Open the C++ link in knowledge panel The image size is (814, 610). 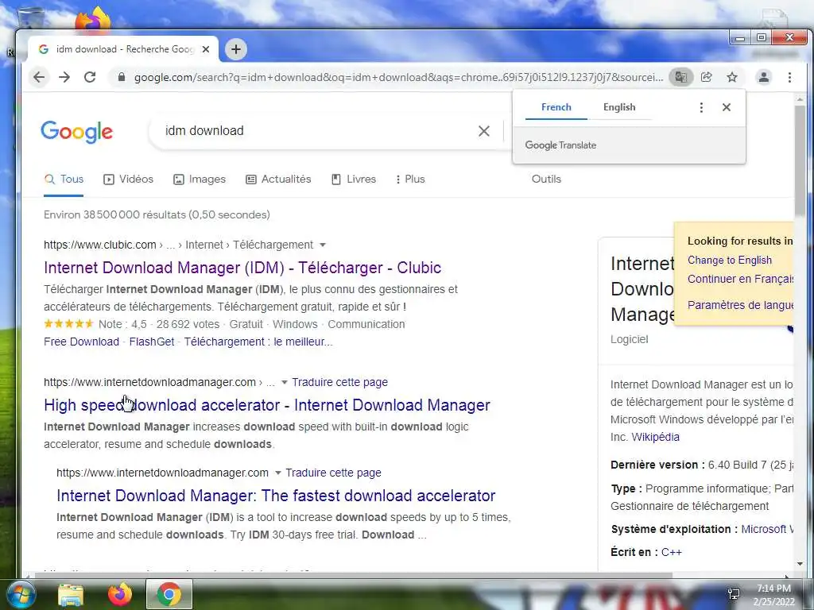pyautogui.click(x=671, y=553)
